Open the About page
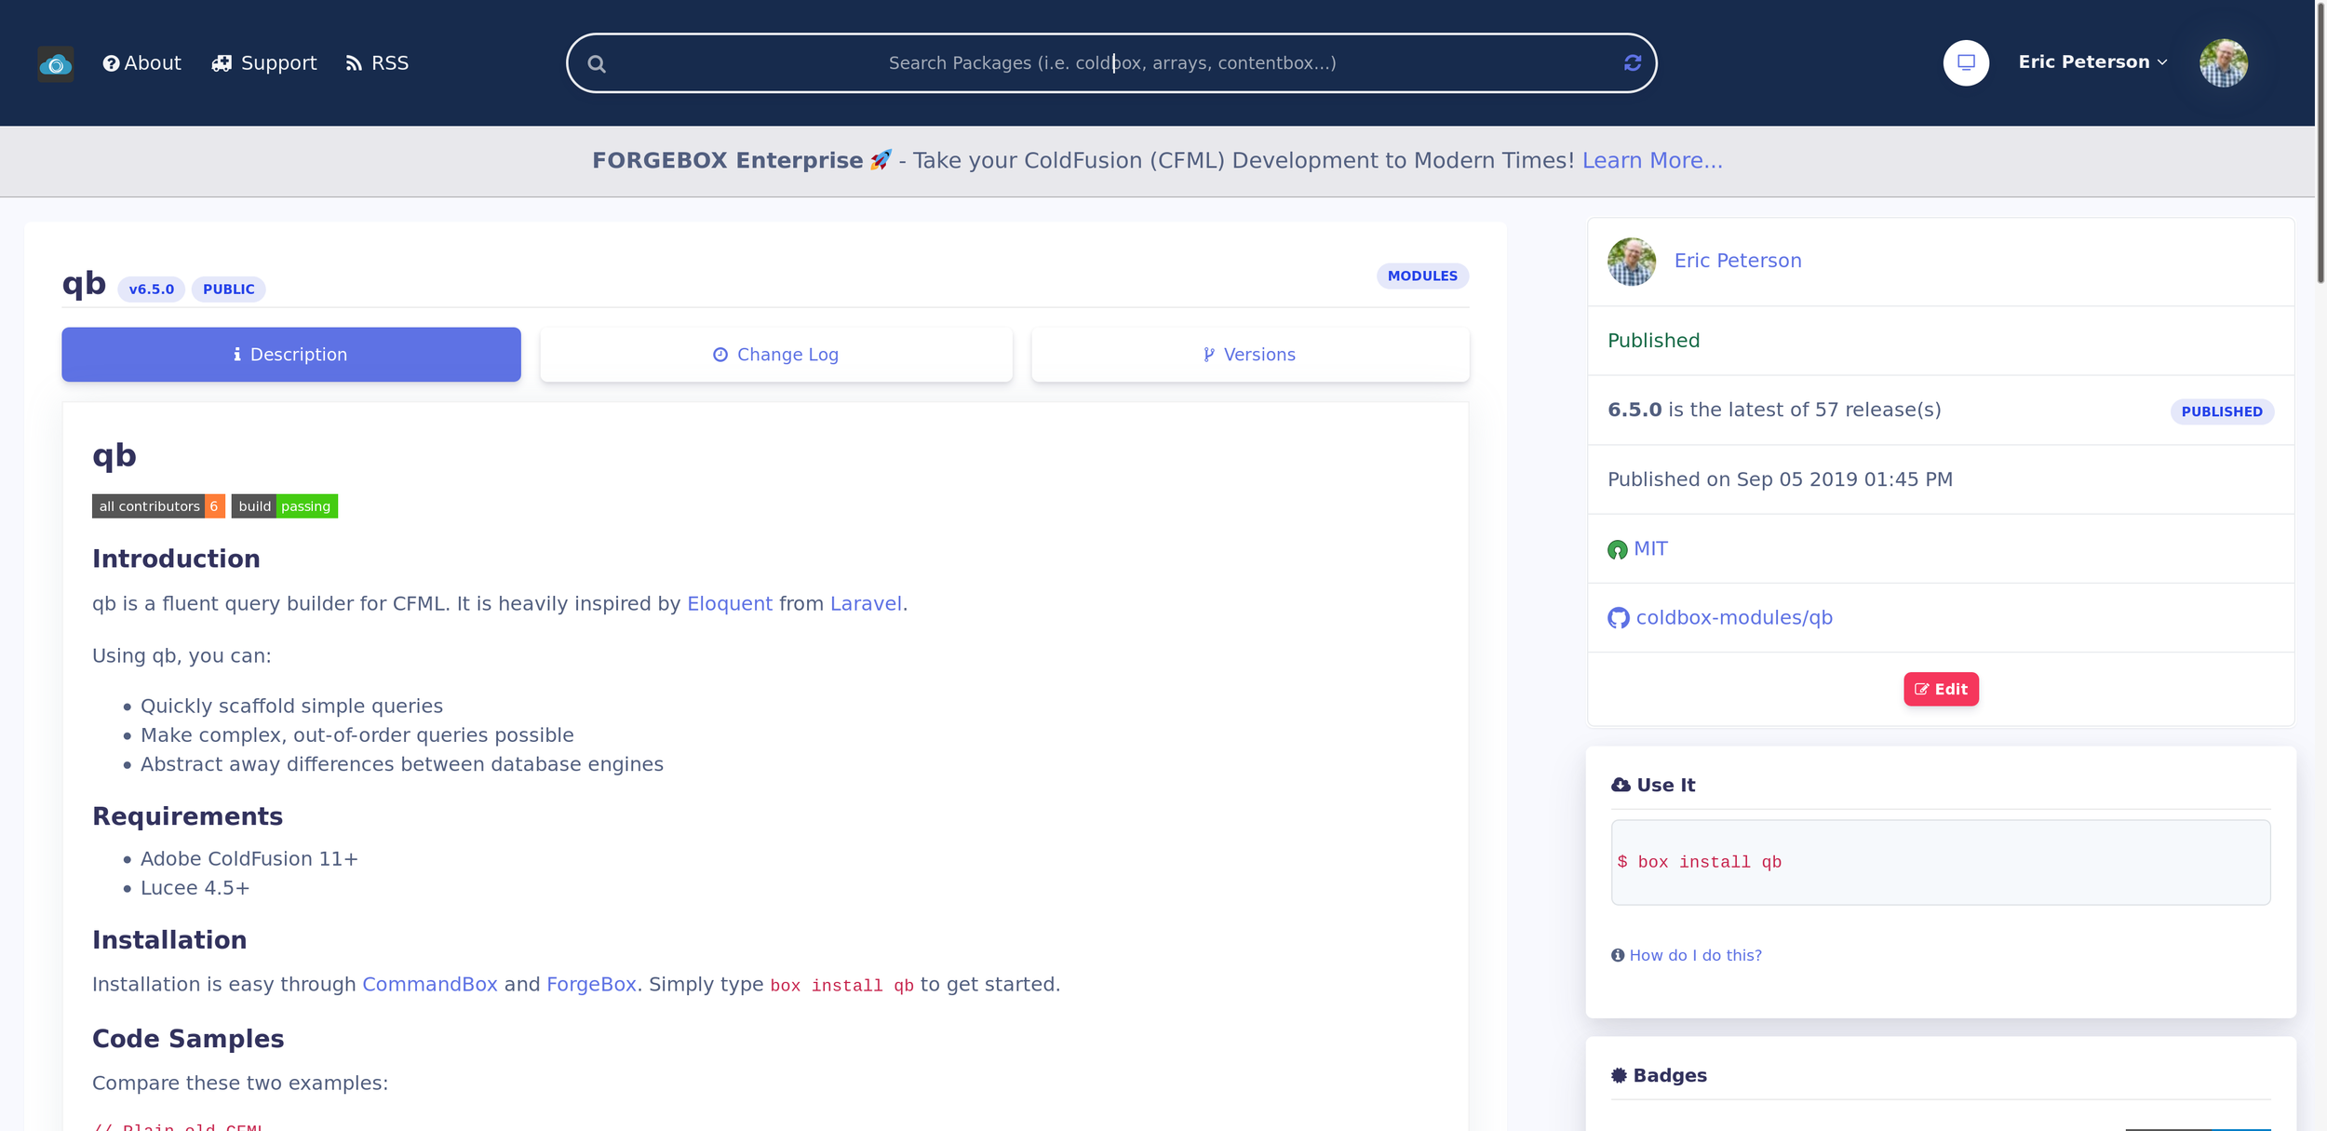The width and height of the screenshot is (2327, 1131). [141, 63]
